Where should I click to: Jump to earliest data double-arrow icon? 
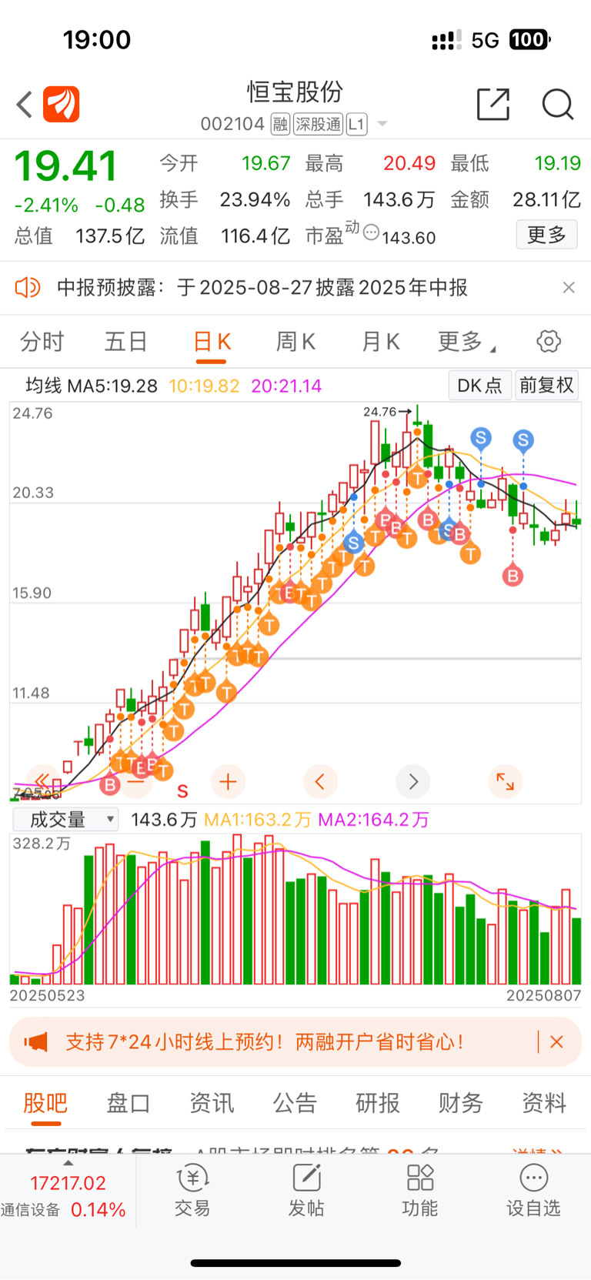coord(42,782)
